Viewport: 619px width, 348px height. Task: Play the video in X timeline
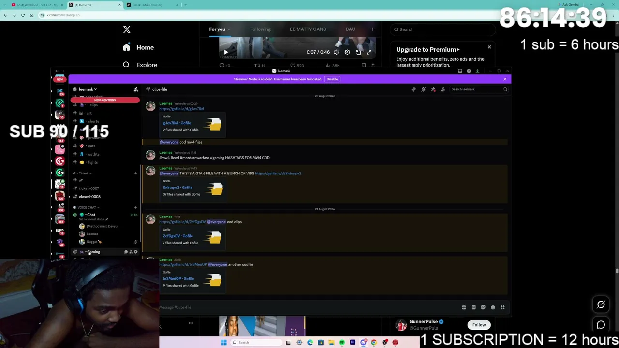click(x=226, y=52)
